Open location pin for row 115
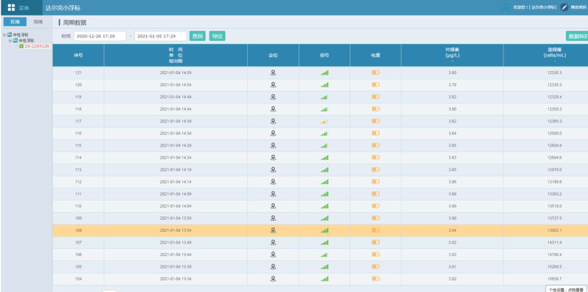 273,145
